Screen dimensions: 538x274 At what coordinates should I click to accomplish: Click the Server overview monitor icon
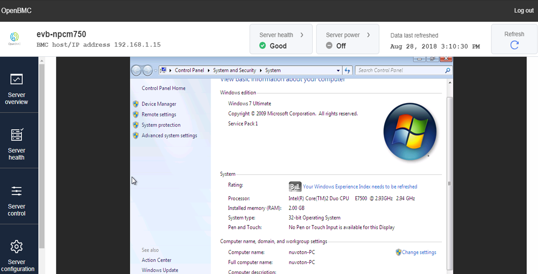coord(16,79)
